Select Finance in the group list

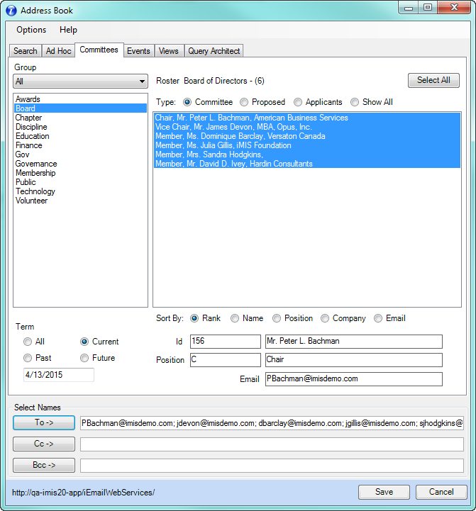(x=29, y=145)
